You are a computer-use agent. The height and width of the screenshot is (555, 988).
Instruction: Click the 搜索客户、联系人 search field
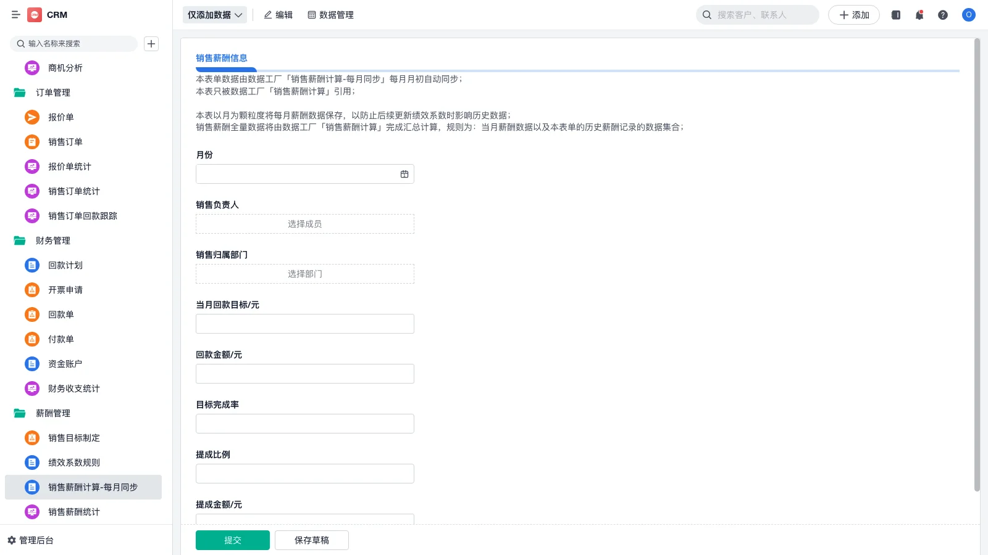757,14
